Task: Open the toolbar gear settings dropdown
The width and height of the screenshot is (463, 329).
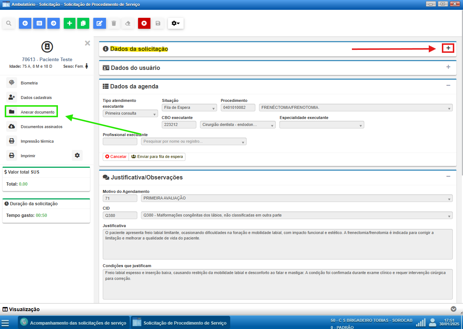Action: click(176, 23)
